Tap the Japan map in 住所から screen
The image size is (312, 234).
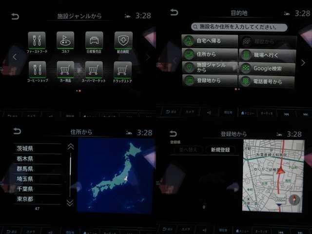tap(116, 175)
